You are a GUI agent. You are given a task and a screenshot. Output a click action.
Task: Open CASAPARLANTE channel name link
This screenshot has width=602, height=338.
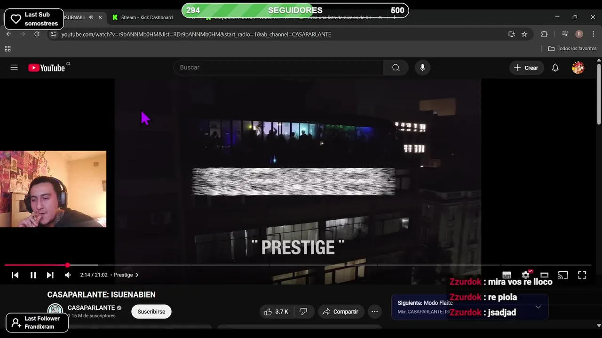click(x=91, y=308)
